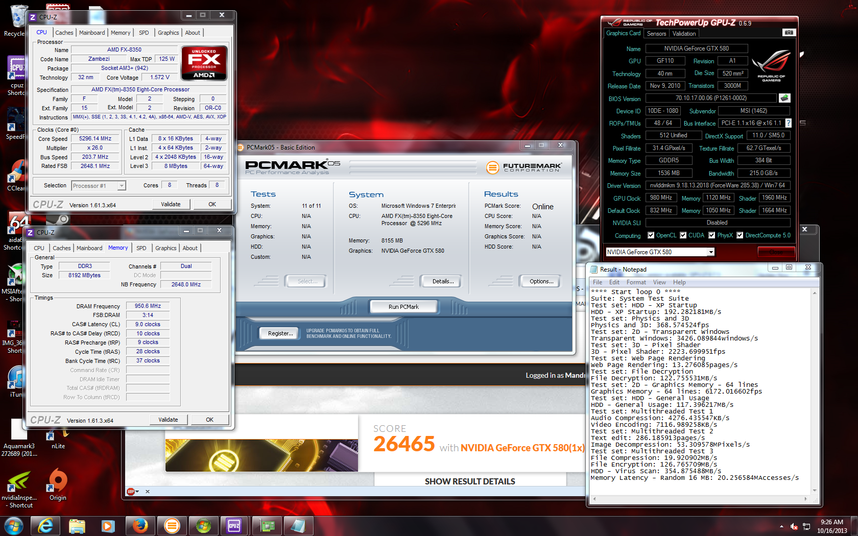Switch to Notepad in the taskbar
This screenshot has height=536, width=858.
pos(298,525)
